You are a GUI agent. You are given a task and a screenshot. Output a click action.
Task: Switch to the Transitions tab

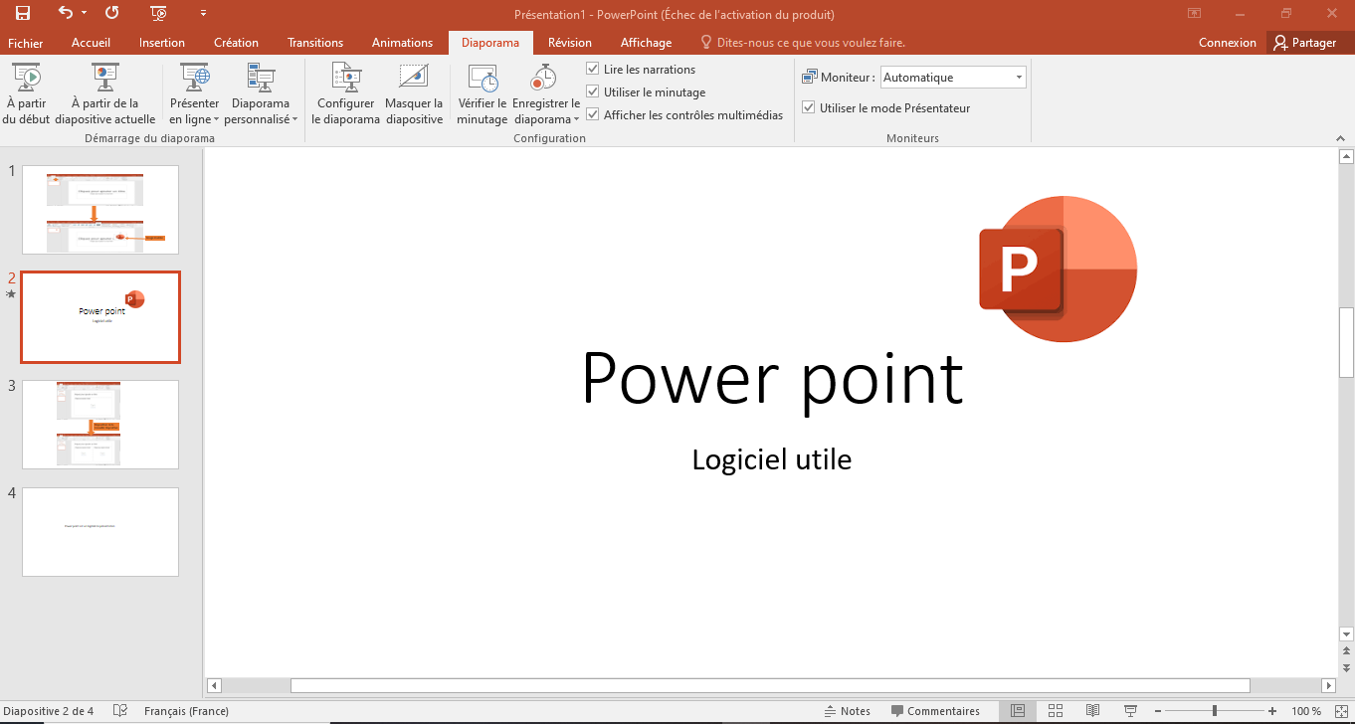[x=315, y=43]
